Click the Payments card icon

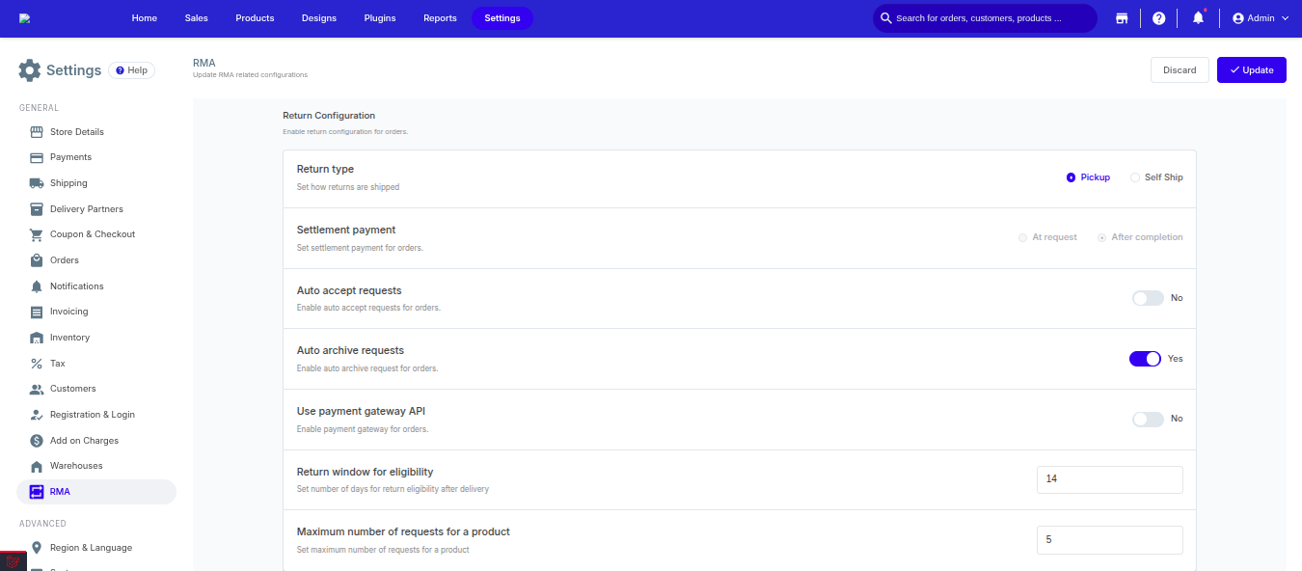37,157
